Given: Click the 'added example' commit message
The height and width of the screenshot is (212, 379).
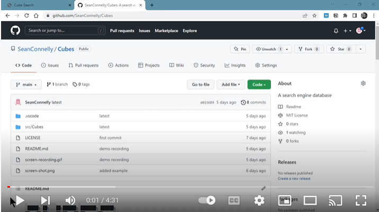Looking at the screenshot, I should click(113, 170).
